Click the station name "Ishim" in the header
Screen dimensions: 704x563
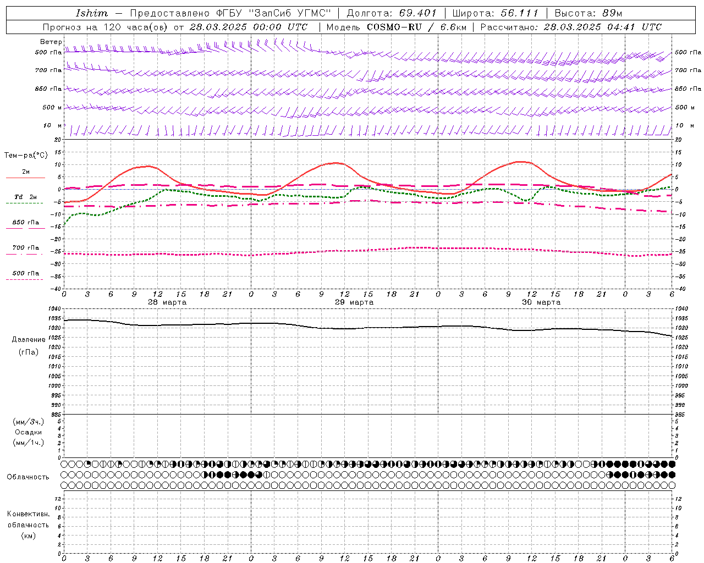click(92, 13)
